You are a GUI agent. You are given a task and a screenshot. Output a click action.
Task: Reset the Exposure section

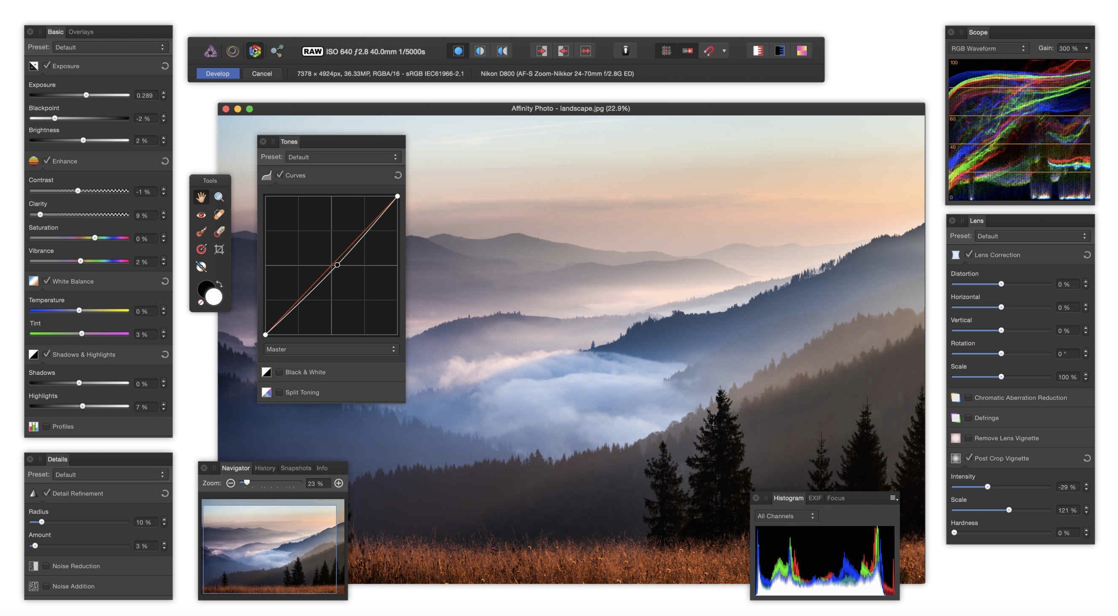[165, 66]
